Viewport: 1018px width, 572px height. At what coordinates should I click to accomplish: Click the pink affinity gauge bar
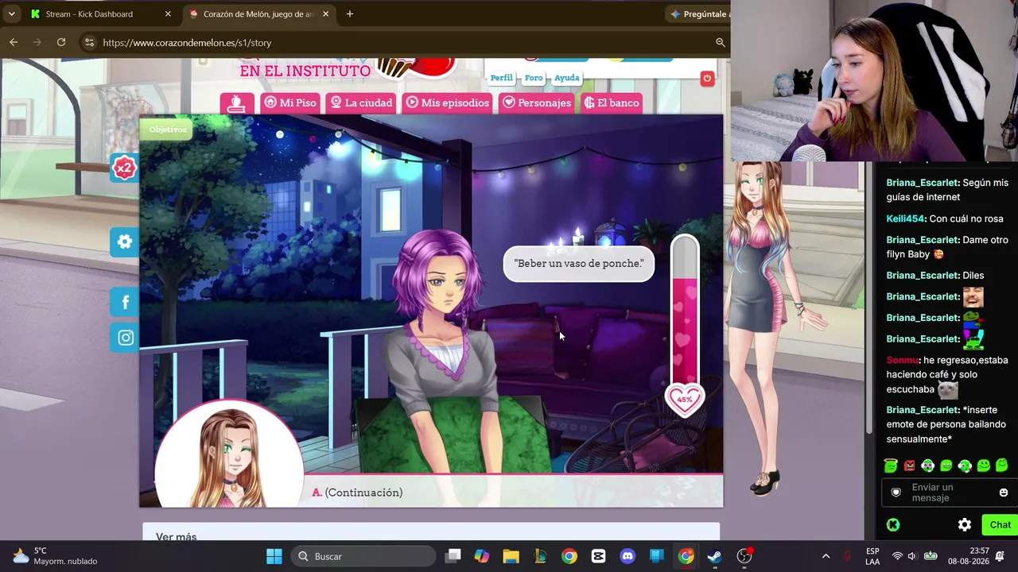[685, 312]
